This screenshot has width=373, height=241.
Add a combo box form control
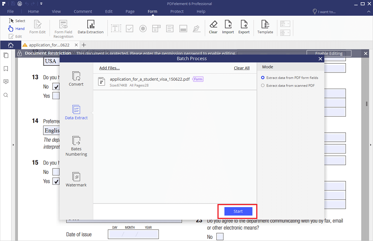pyautogui.click(x=156, y=29)
